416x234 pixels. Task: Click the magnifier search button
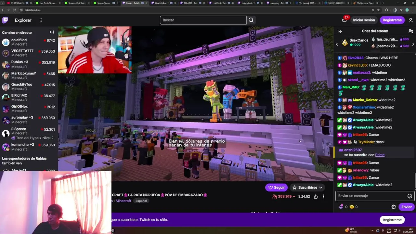click(x=251, y=20)
